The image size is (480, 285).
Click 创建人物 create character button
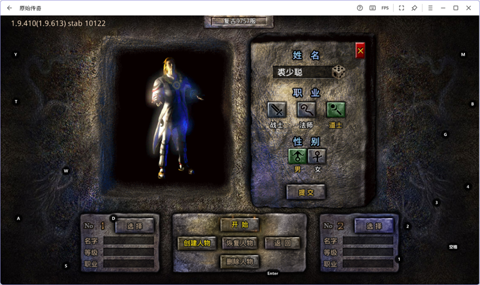click(197, 243)
